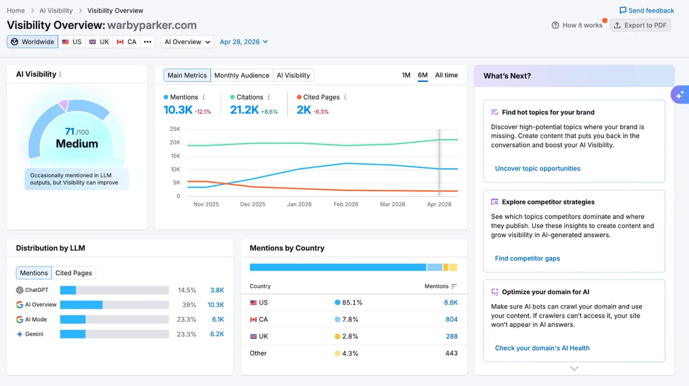Click the info icon next to Cited Pages
Viewport: 689px width, 386px height.
tap(345, 98)
